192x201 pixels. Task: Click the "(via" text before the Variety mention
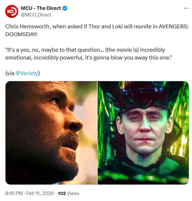[10, 73]
